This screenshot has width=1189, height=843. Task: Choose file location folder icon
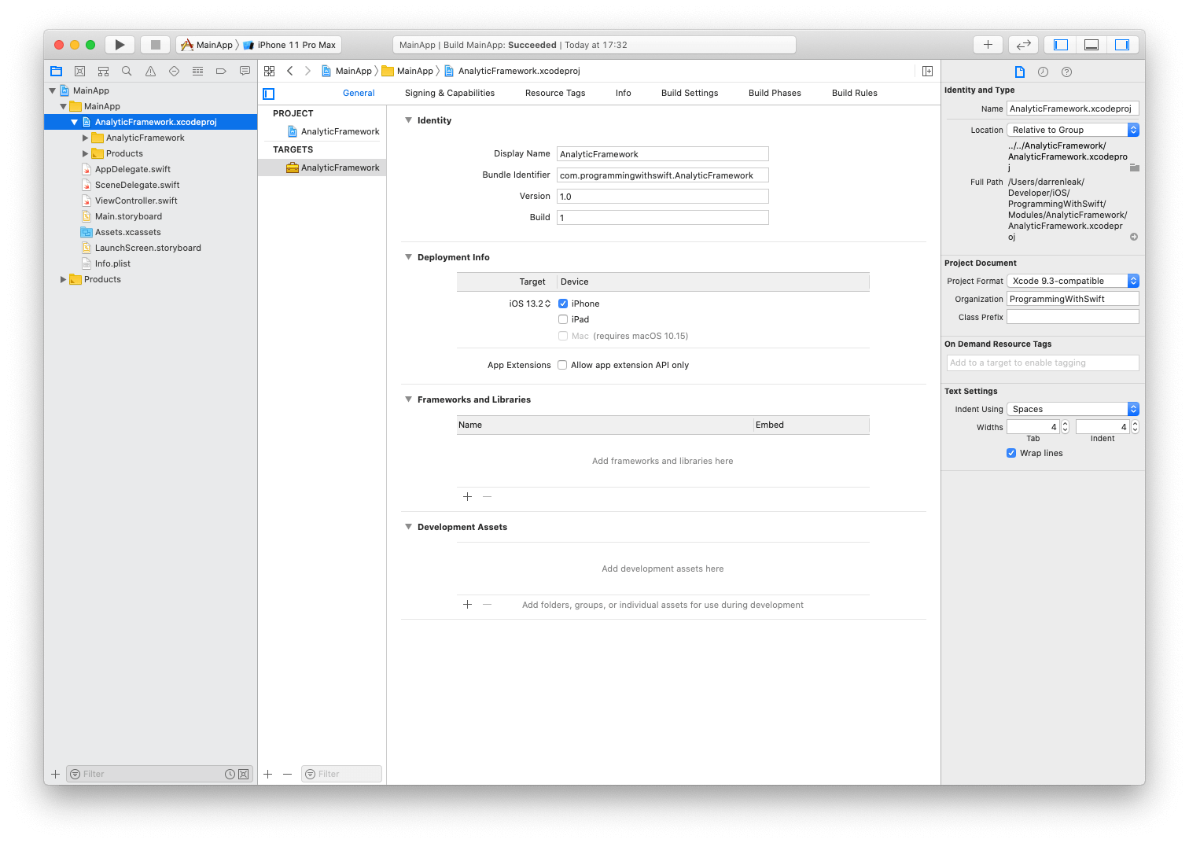coord(1134,167)
